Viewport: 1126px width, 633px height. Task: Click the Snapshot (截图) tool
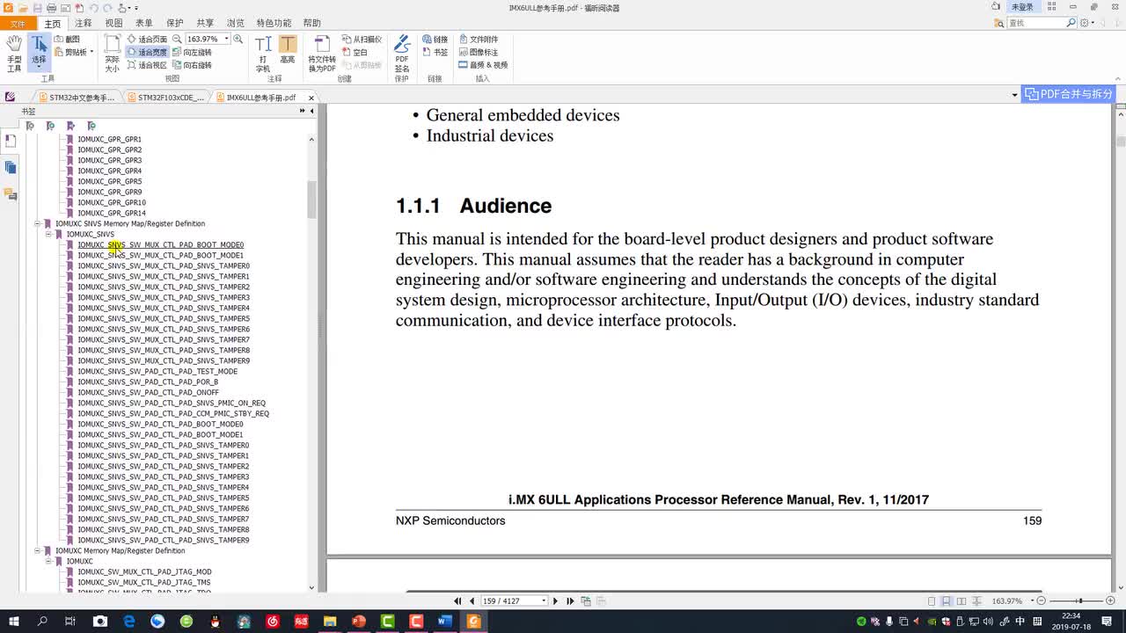(67, 40)
